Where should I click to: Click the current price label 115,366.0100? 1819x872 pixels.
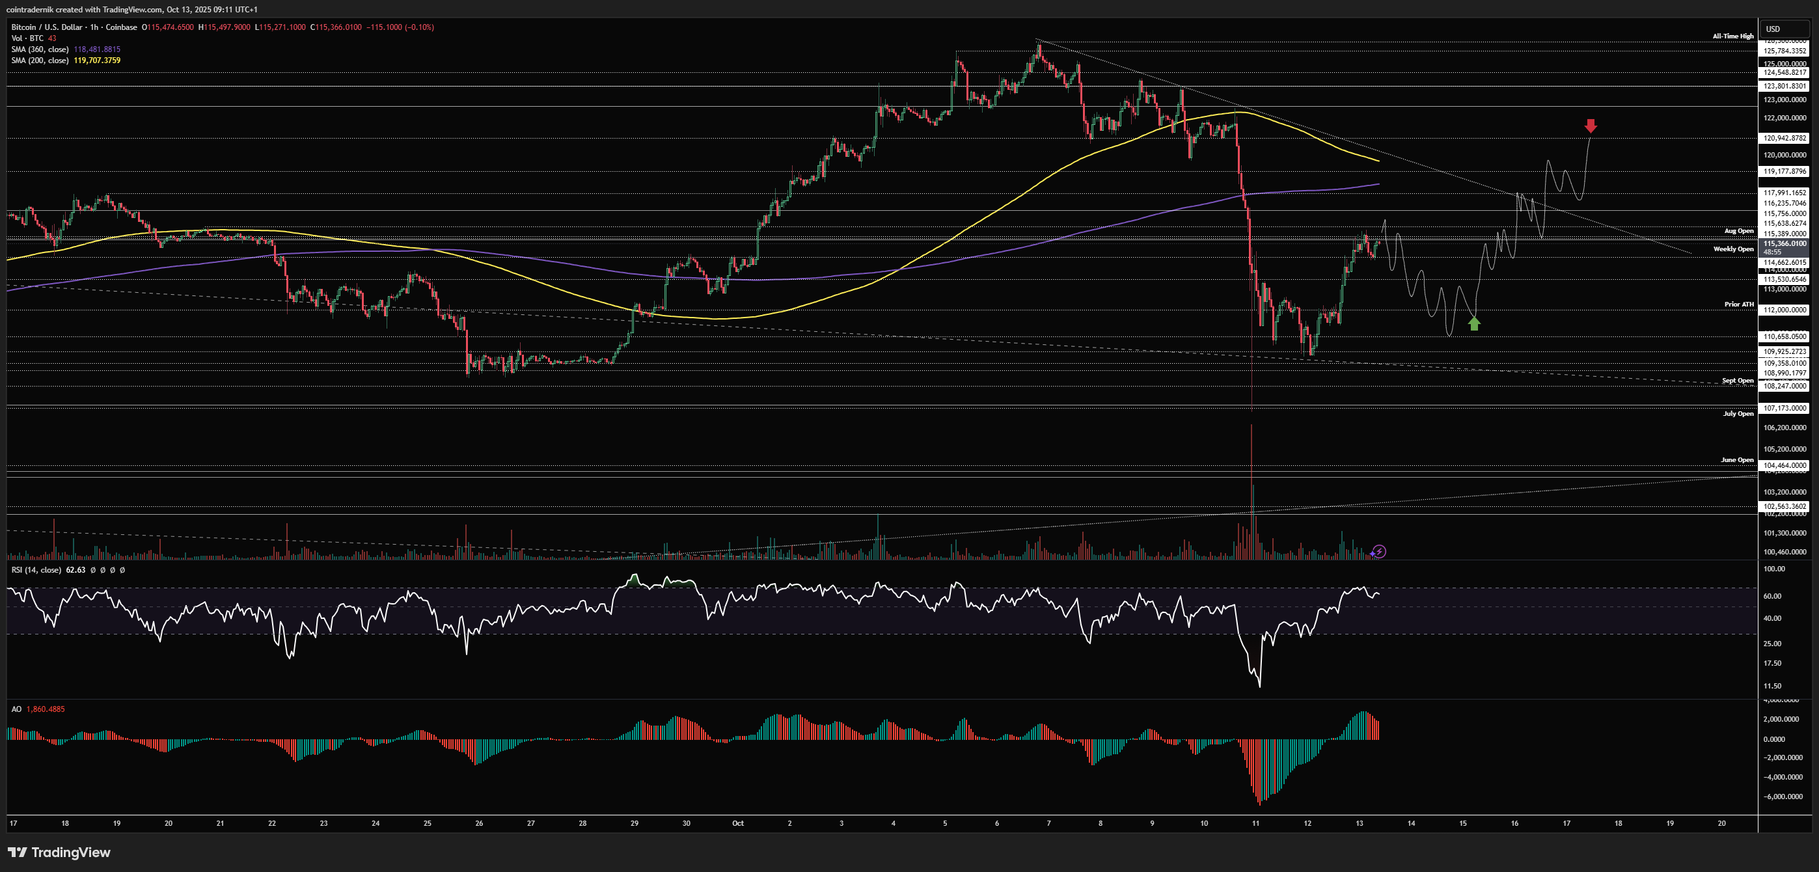pos(1784,243)
